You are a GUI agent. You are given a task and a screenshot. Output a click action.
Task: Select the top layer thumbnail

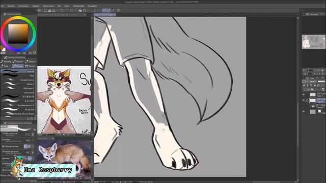tap(312, 95)
